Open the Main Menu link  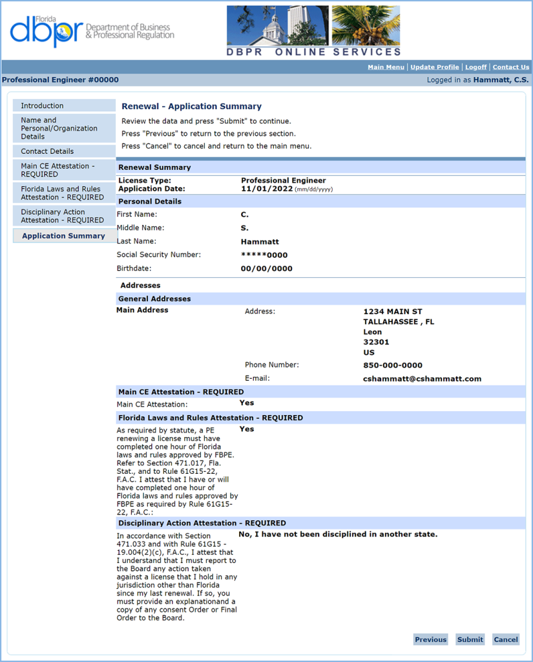[x=386, y=67]
